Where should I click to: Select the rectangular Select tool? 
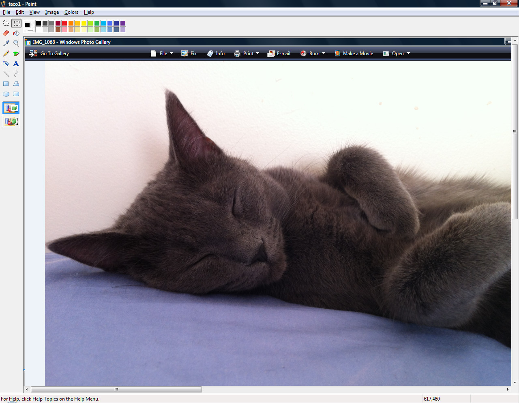pos(16,23)
